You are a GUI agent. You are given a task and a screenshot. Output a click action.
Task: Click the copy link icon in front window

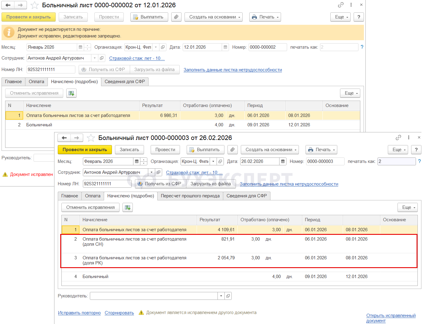(398, 138)
